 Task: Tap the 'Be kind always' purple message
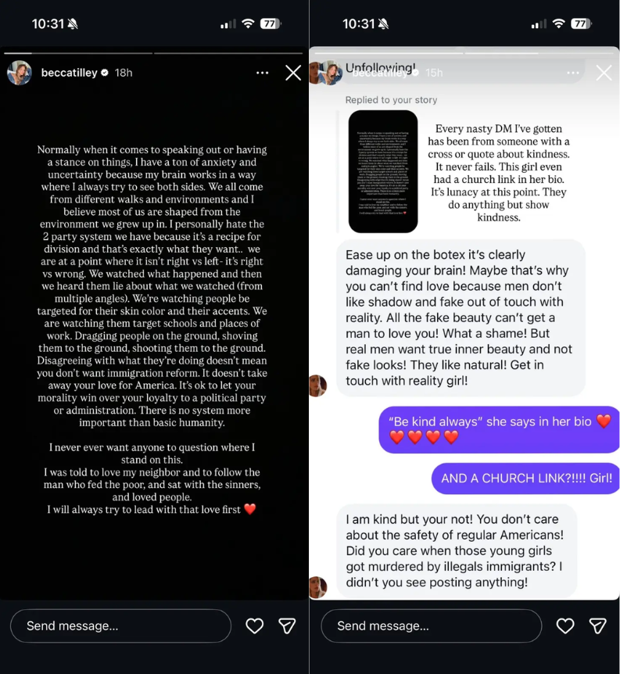[x=499, y=429]
